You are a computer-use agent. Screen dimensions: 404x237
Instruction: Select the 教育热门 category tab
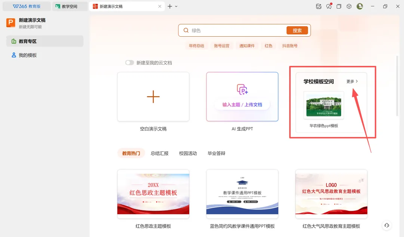point(131,154)
